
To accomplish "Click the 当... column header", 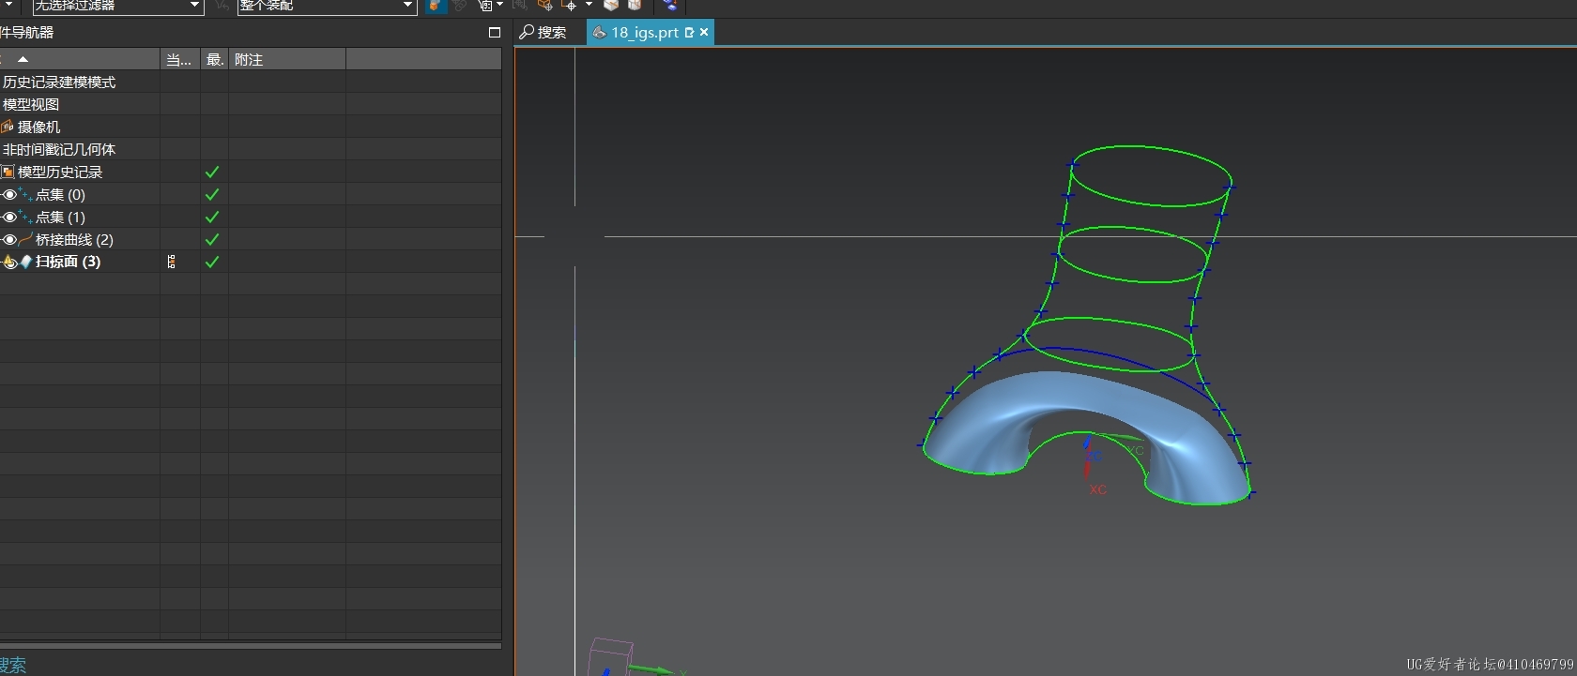I will click(x=179, y=59).
